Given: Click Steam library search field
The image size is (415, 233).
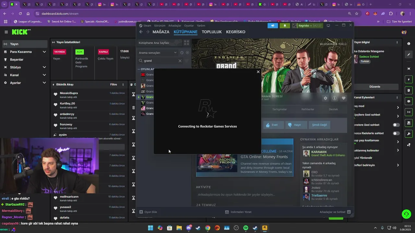Looking at the screenshot, I should coord(160,61).
